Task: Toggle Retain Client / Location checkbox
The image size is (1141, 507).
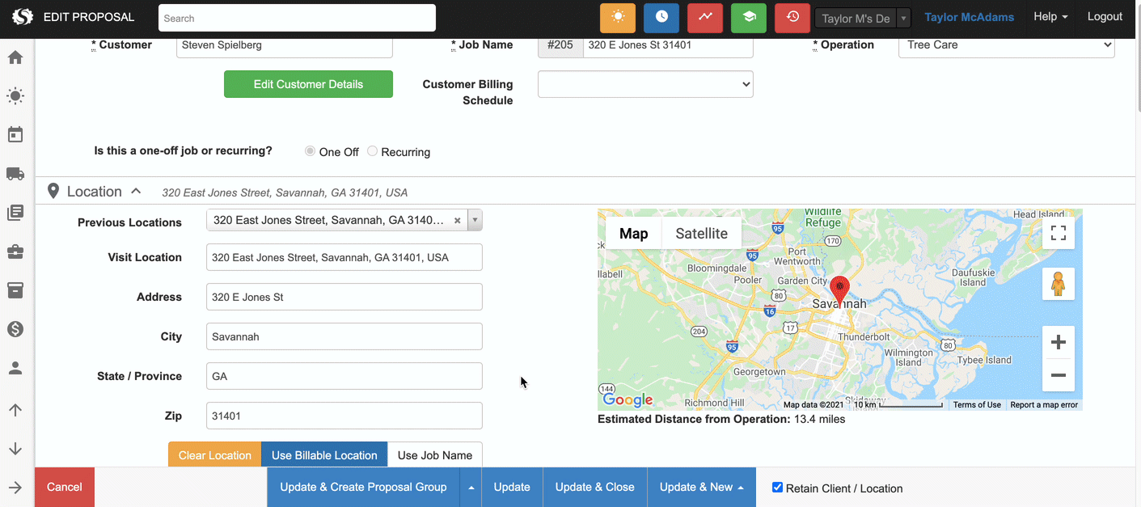Action: (x=778, y=488)
